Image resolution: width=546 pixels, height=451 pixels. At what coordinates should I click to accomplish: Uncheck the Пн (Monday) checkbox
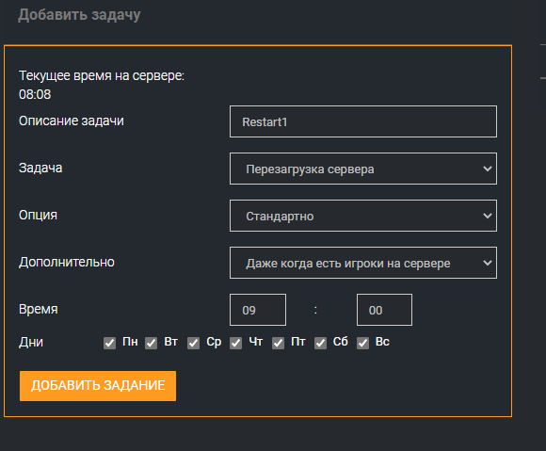109,343
